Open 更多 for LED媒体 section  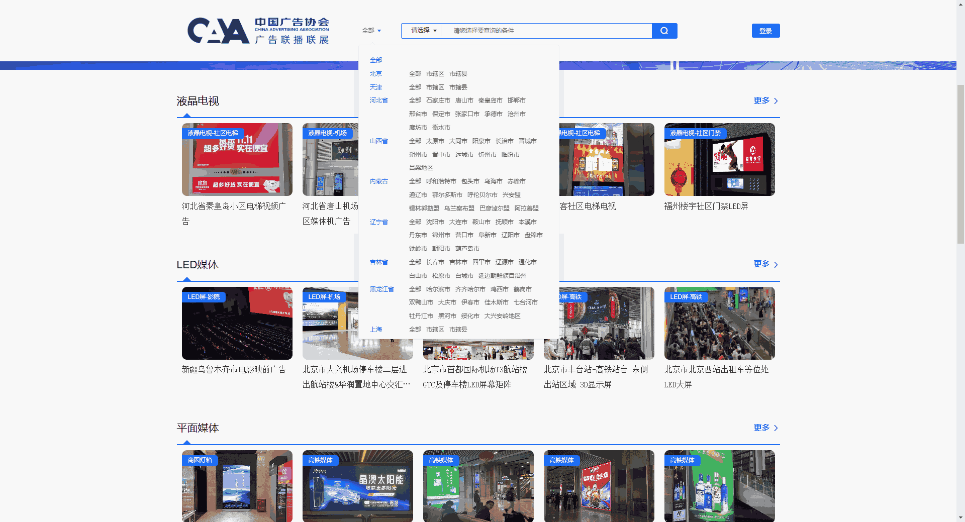tap(765, 264)
